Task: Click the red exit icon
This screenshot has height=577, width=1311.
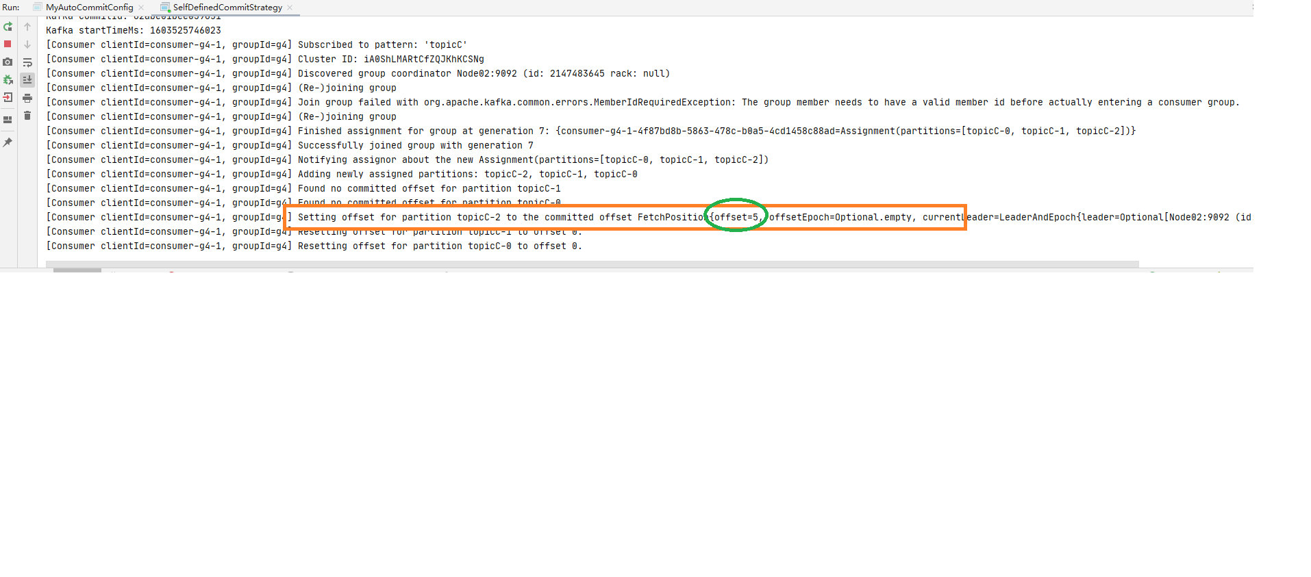Action: [8, 97]
